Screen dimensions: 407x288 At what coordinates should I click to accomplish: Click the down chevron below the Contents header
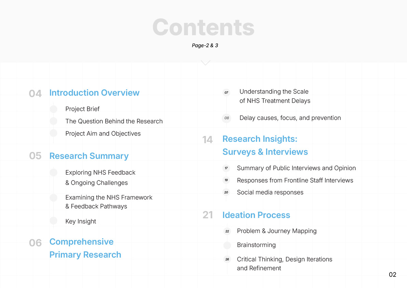coord(205,63)
